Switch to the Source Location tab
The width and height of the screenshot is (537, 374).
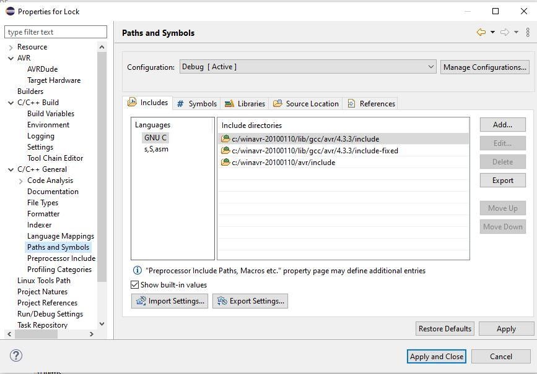[x=312, y=103]
